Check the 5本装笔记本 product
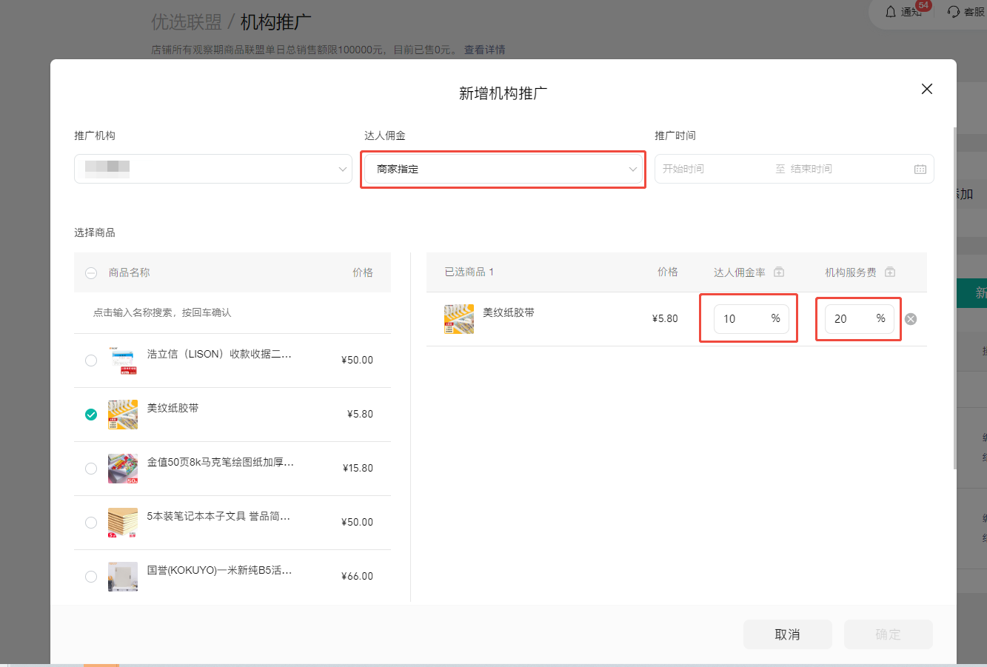Viewport: 987px width, 667px height. tap(91, 523)
